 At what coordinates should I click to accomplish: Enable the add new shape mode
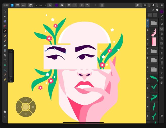tap(69, 5)
